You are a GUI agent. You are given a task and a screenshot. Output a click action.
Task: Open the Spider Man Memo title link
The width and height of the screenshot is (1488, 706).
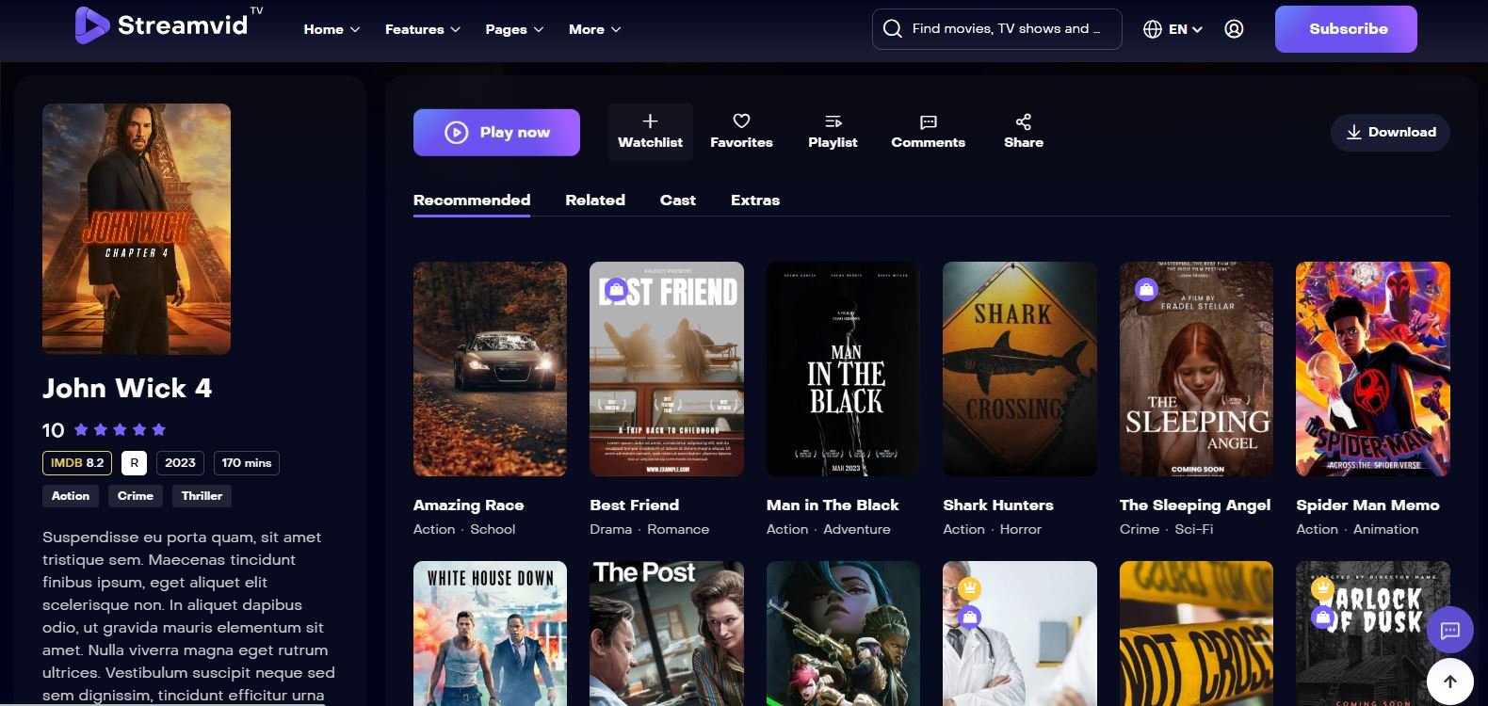pos(1367,505)
